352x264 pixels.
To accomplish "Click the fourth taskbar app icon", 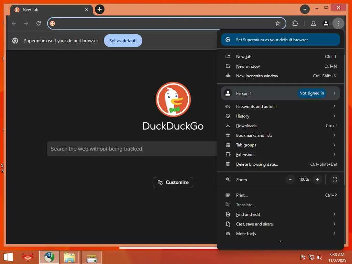I will 91,257.
